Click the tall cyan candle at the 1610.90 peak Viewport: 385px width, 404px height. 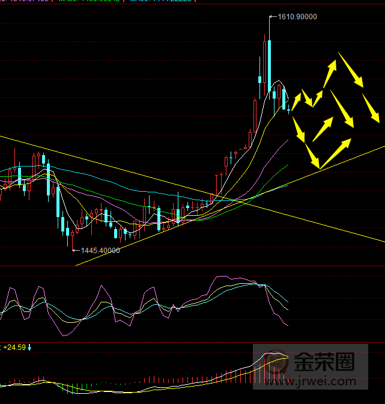[269, 66]
